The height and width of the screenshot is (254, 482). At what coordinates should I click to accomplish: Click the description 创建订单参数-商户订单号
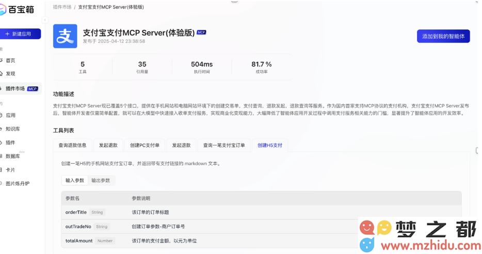pos(158,227)
